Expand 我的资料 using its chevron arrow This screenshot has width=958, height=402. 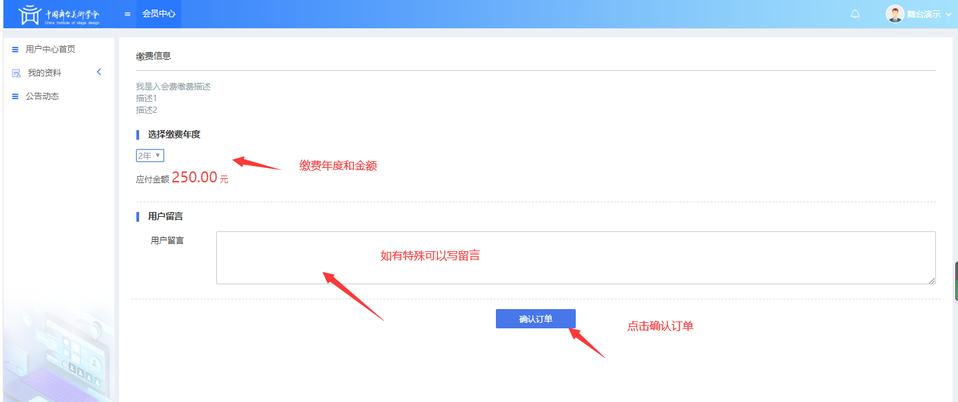click(x=98, y=72)
